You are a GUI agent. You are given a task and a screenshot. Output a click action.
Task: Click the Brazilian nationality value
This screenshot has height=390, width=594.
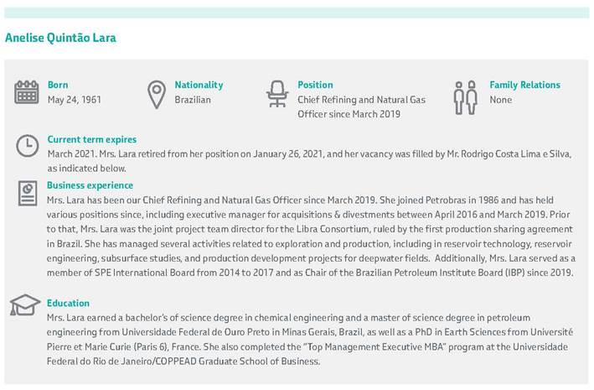(193, 100)
